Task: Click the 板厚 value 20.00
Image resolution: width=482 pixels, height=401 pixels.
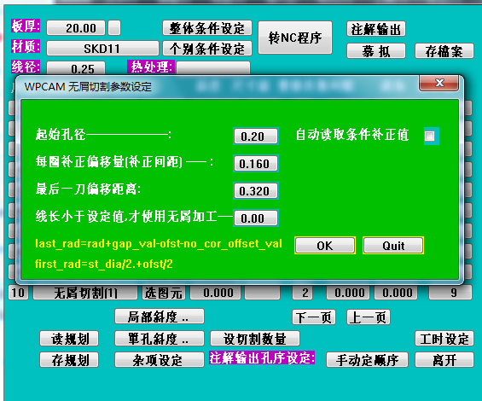Action: pos(76,28)
